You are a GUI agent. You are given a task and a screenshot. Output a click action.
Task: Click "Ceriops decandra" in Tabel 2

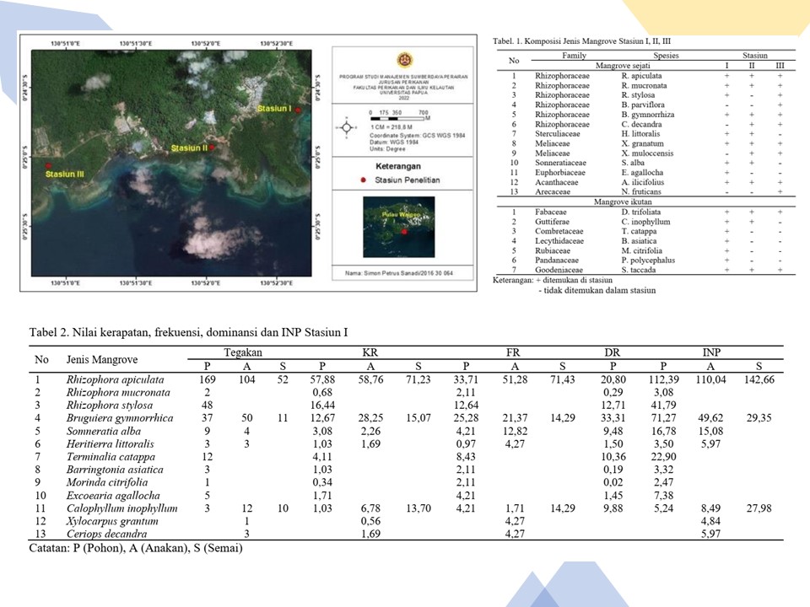click(106, 534)
